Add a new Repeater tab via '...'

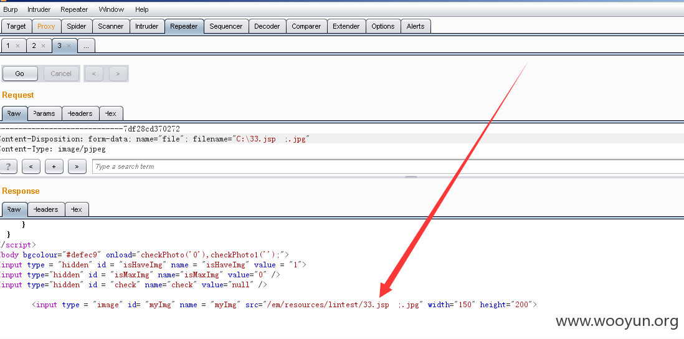87,45
